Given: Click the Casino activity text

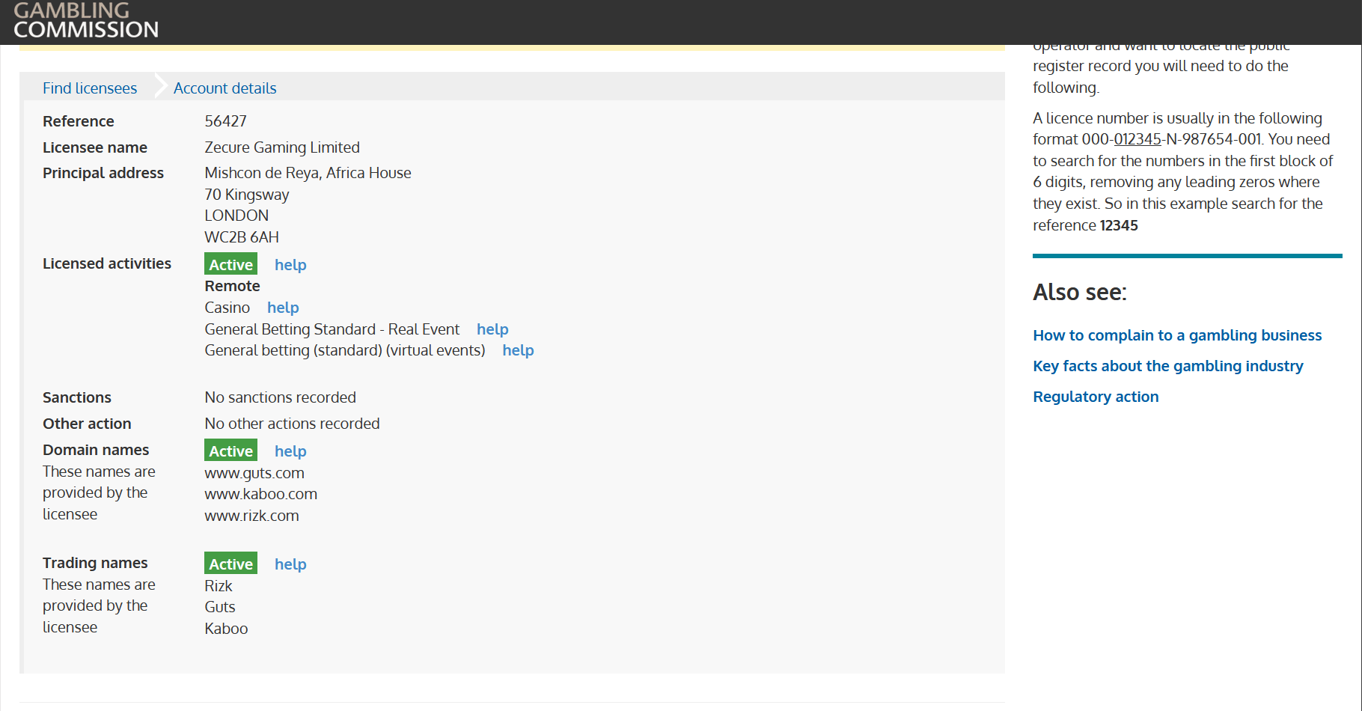Looking at the screenshot, I should (x=227, y=308).
